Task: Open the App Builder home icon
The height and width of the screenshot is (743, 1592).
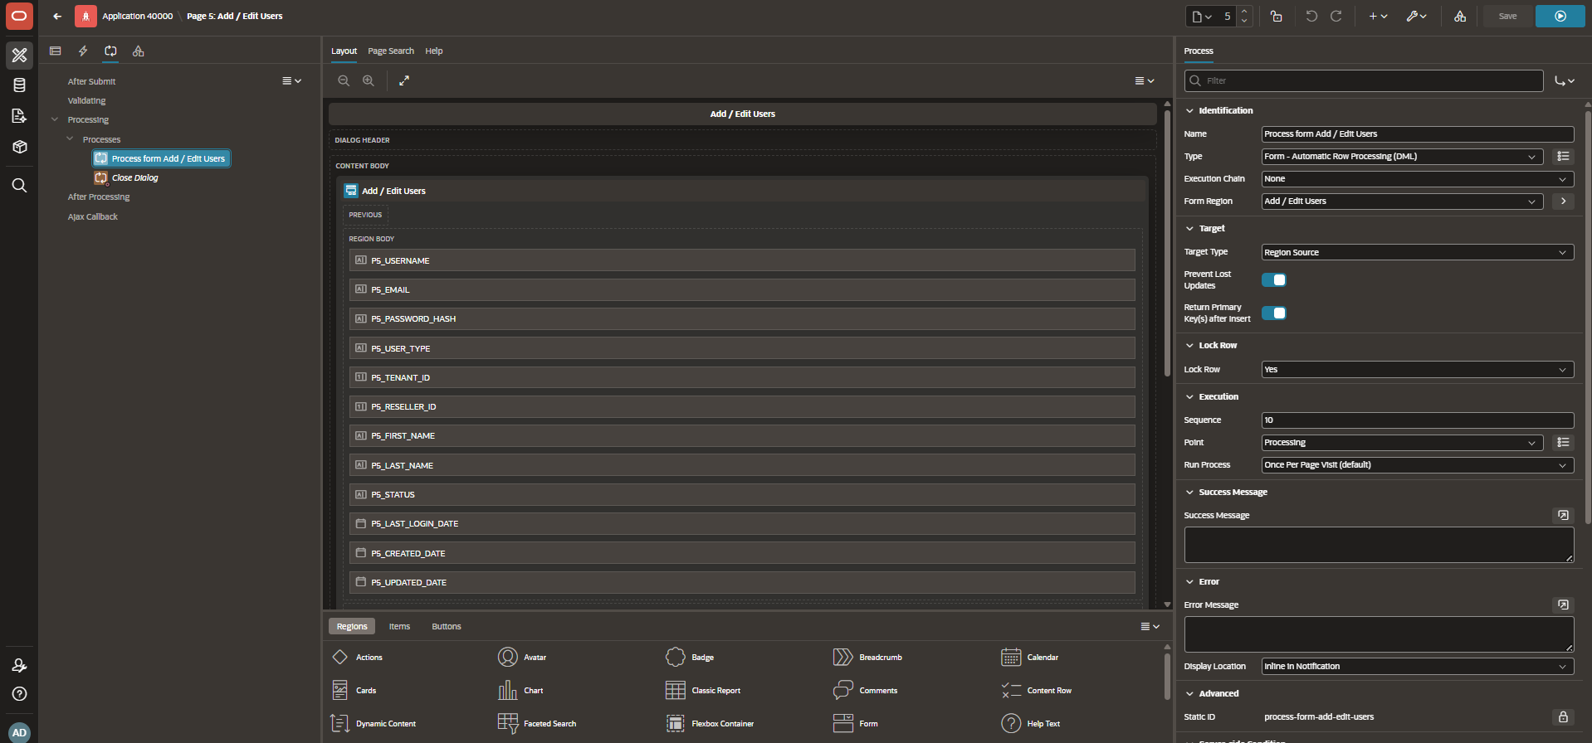Action: pyautogui.click(x=19, y=56)
